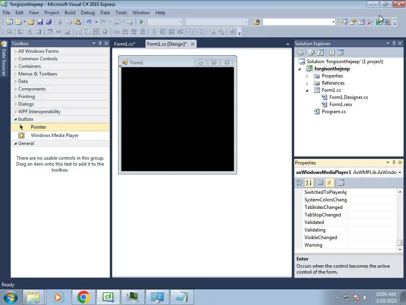Click the Find in Files icon

pos(257,22)
